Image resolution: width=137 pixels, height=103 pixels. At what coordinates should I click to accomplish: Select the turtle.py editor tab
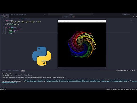point(5,17)
